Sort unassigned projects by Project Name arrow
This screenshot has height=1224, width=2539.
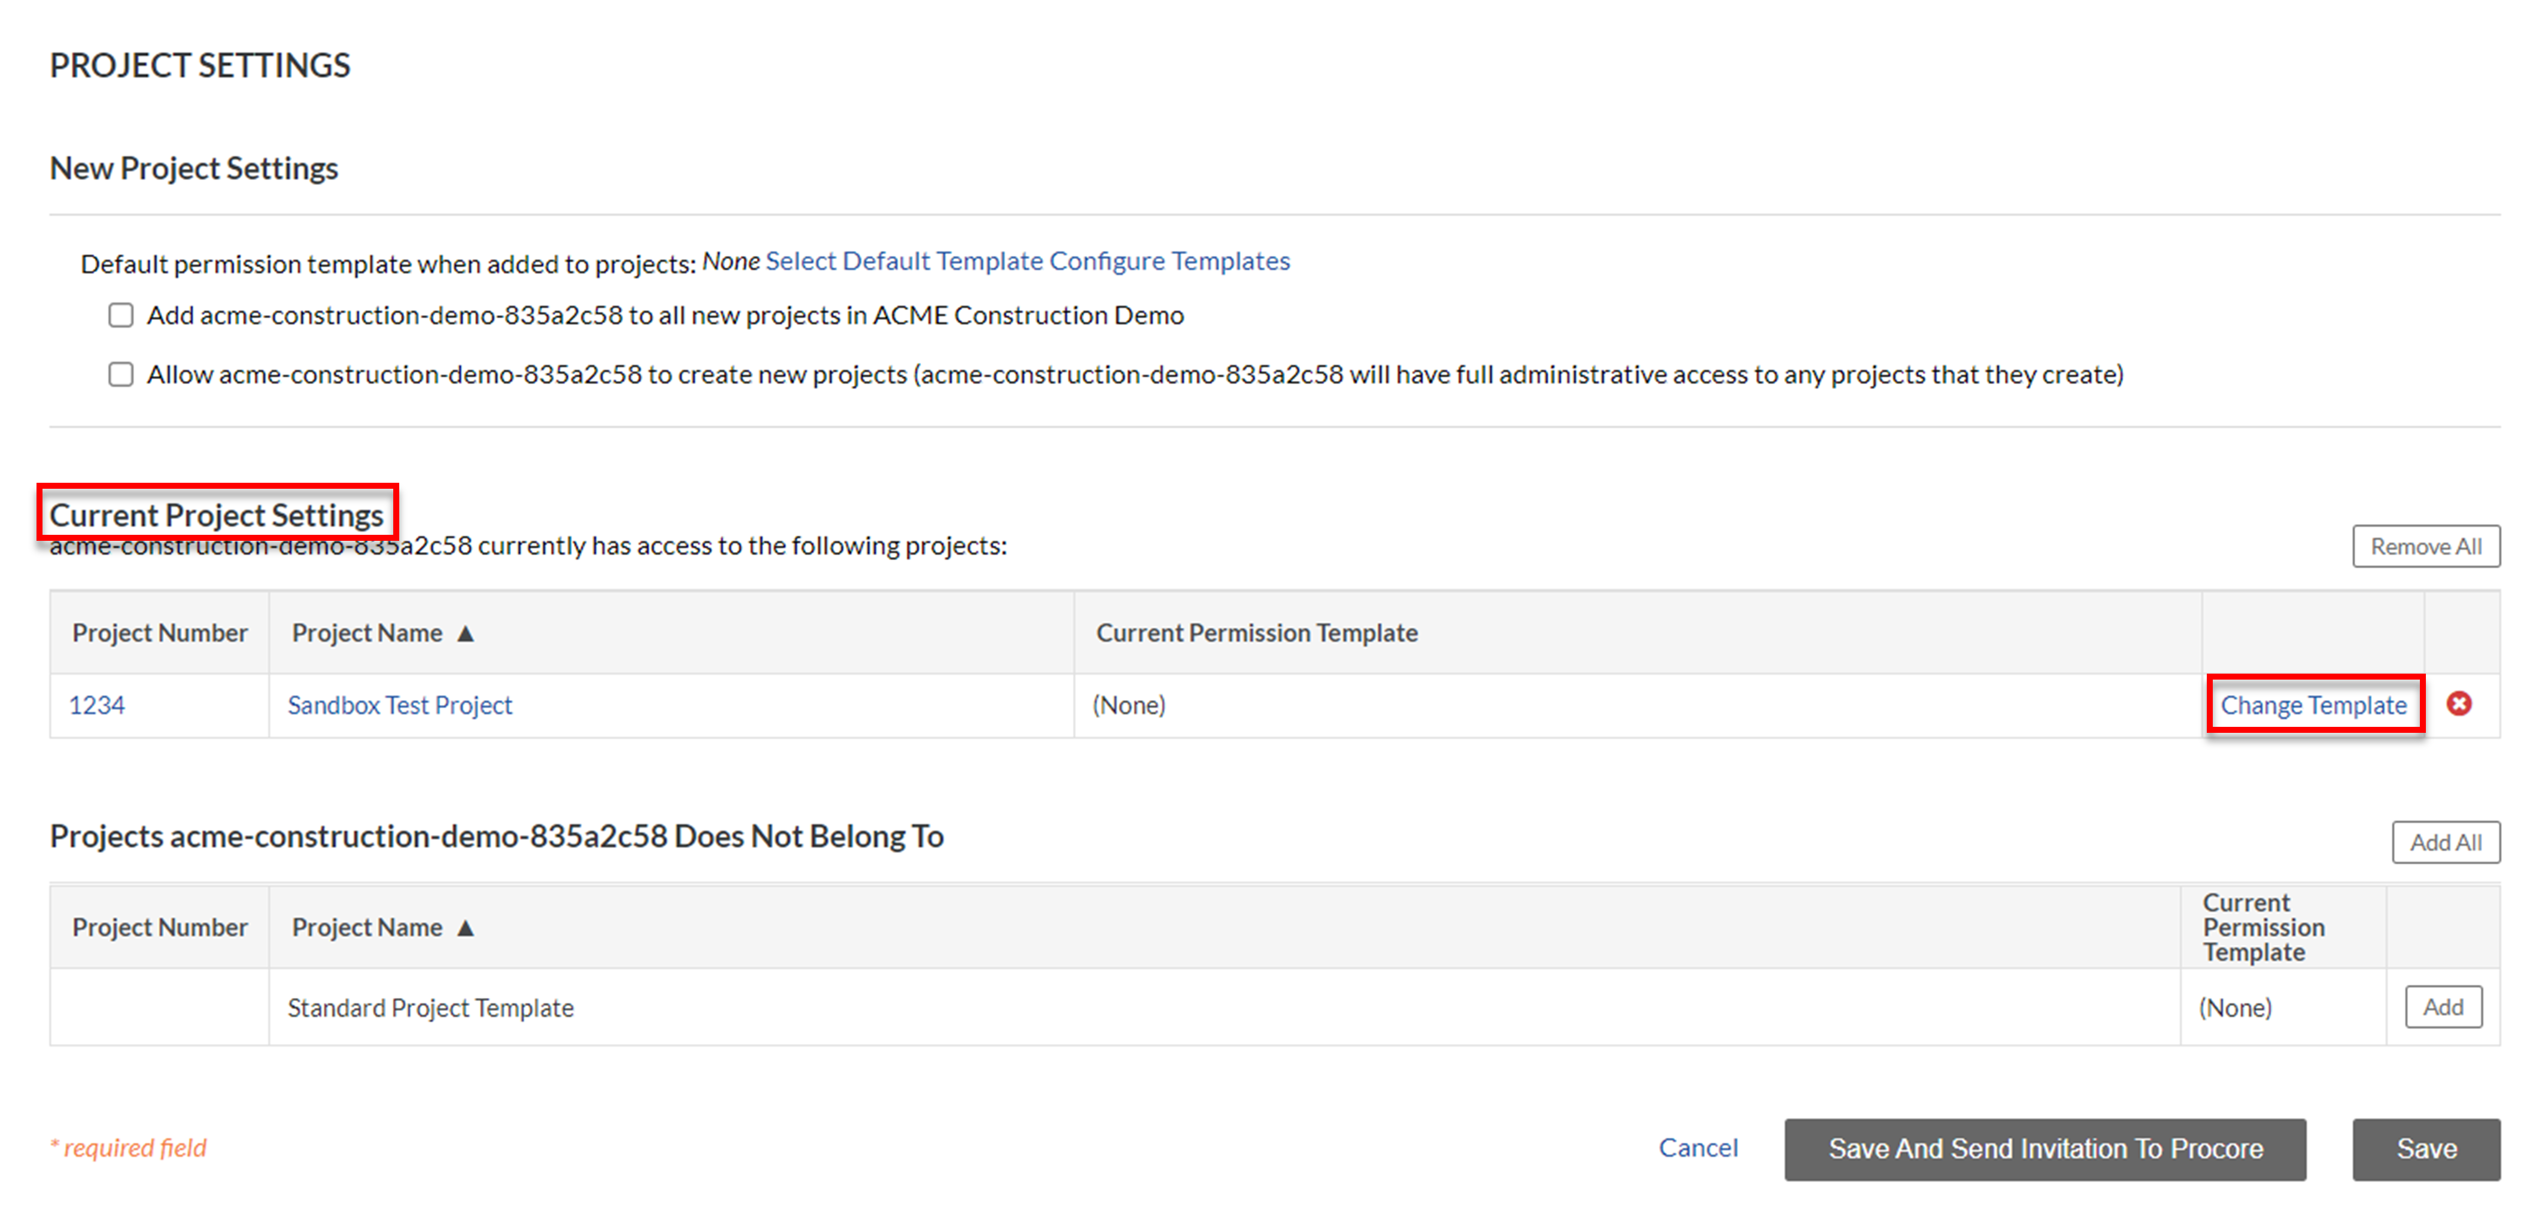[465, 928]
